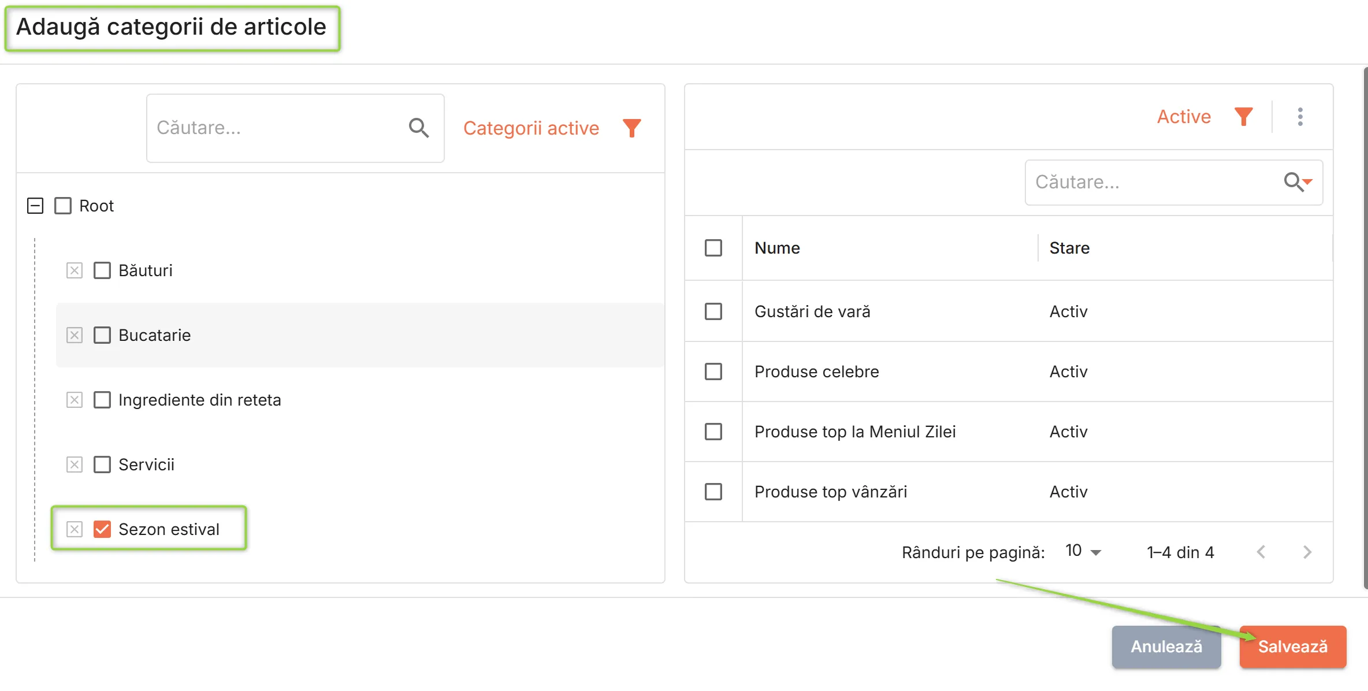
Task: Focus the category Căutare search field
Action: click(277, 128)
